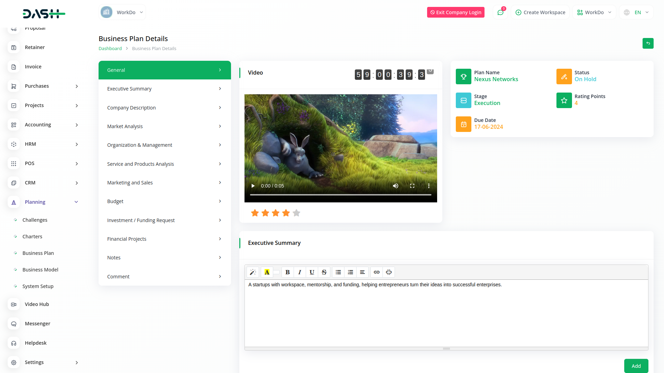Play the video
The image size is (664, 373).
253,186
